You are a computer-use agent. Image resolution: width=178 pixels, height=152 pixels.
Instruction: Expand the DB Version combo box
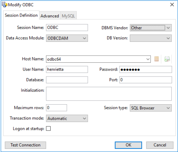click(x=151, y=38)
